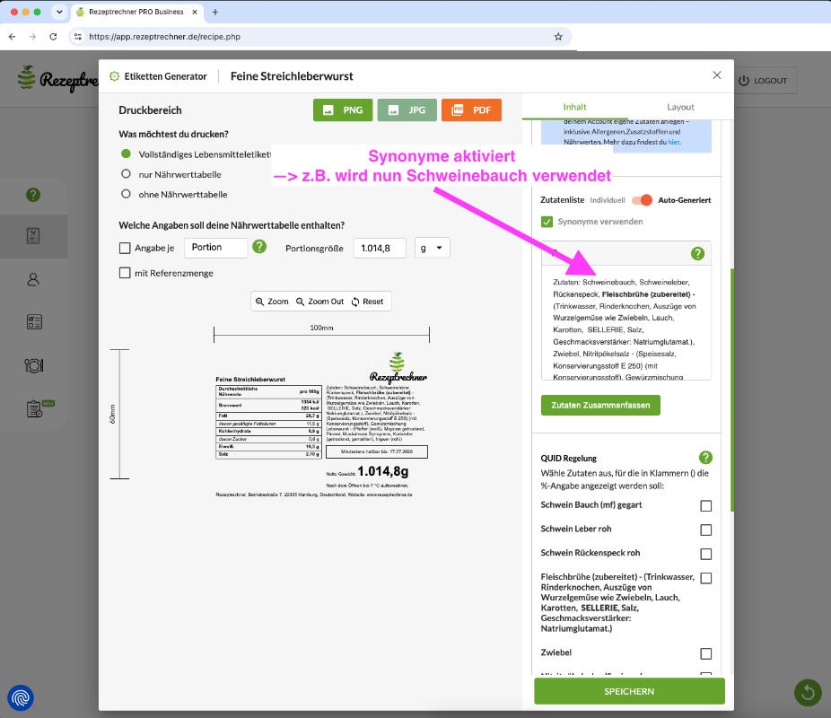The height and width of the screenshot is (718, 831).
Task: Follow the 'hier' link in info box
Action: (674, 142)
